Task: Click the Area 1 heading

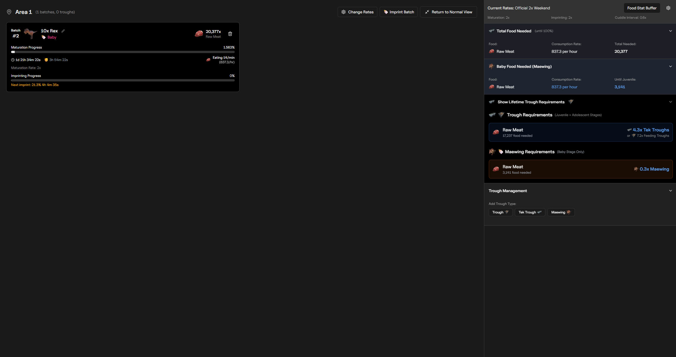Action: tap(24, 12)
